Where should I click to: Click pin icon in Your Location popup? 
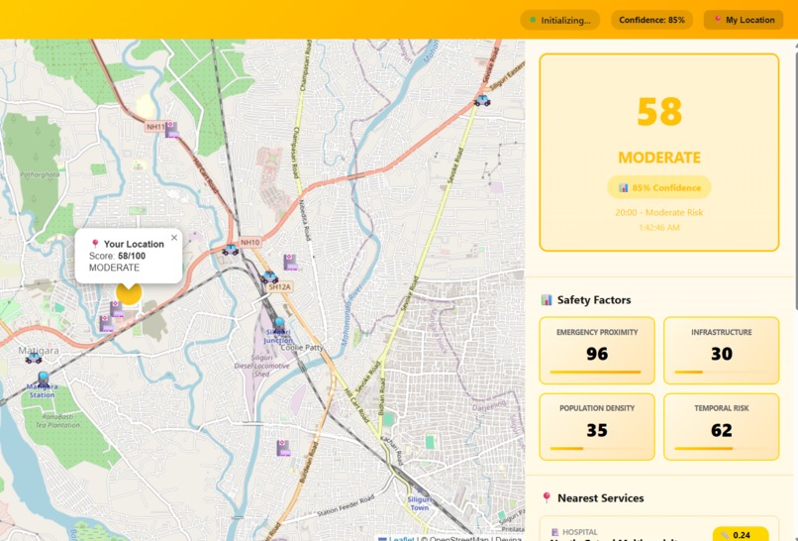coord(95,244)
